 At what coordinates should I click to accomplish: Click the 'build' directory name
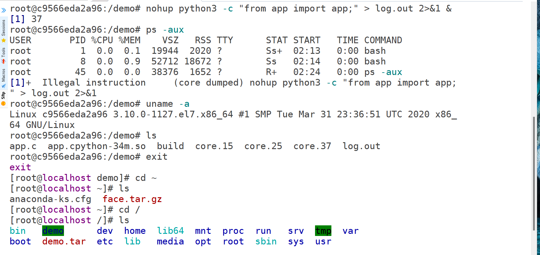coord(170,146)
